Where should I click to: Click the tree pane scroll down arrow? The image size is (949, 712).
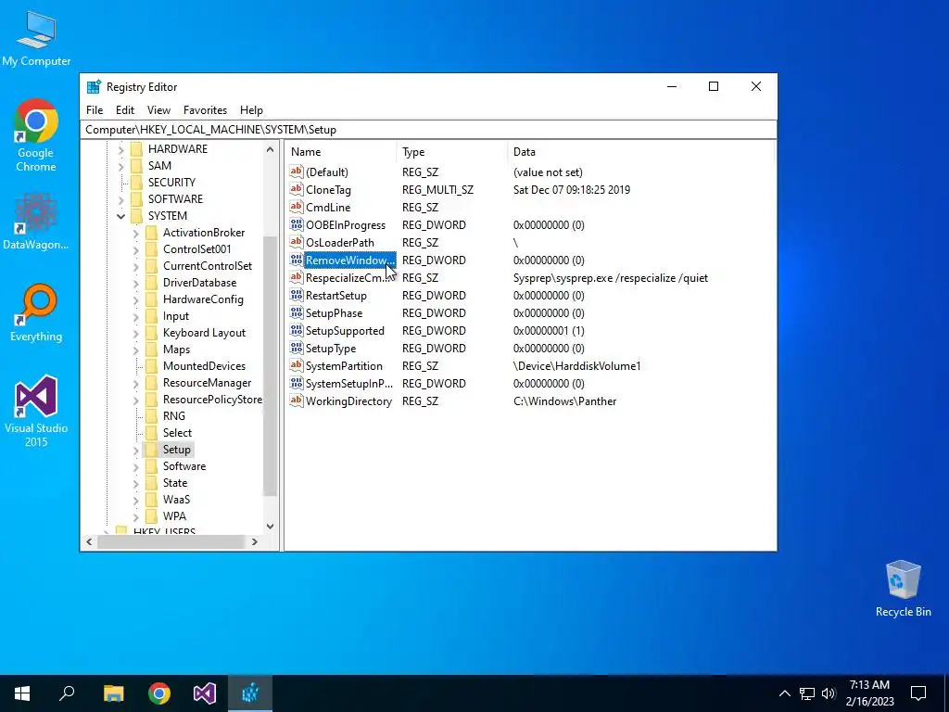click(x=270, y=527)
